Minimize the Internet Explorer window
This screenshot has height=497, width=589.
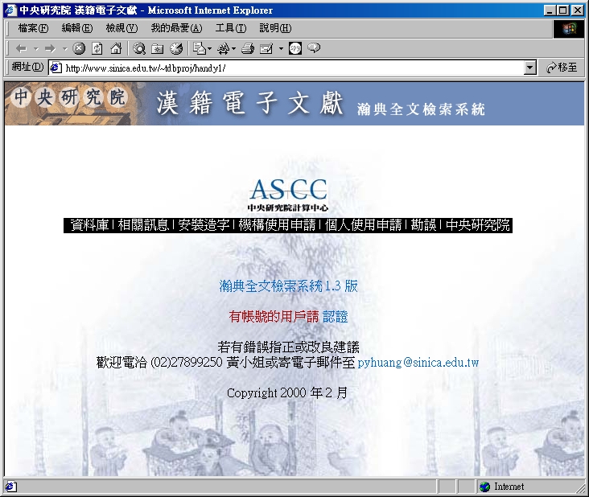pyautogui.click(x=550, y=10)
